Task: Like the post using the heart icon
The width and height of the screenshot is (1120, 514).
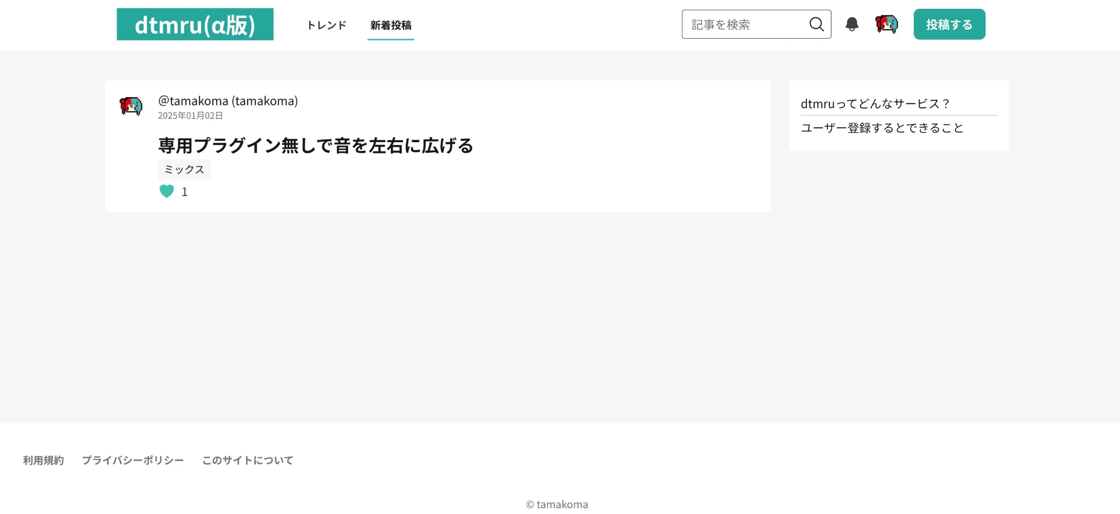Action: pyautogui.click(x=167, y=191)
